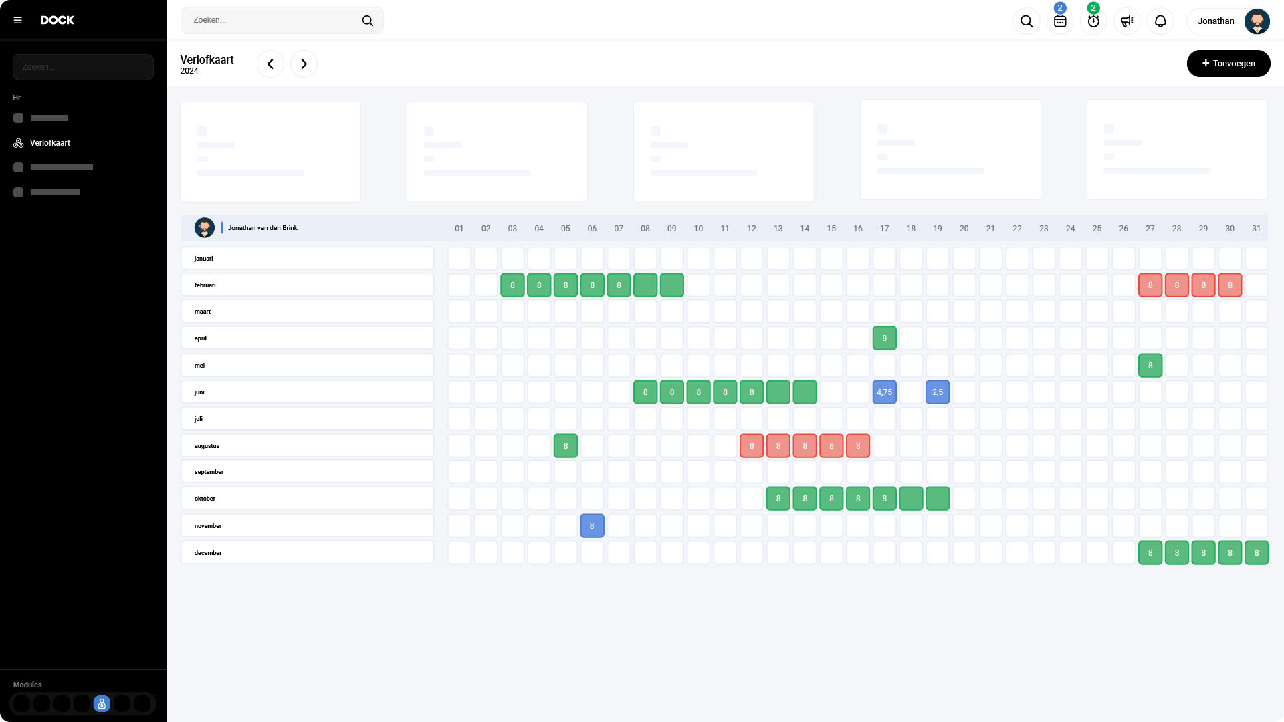1284x722 pixels.
Task: Select the highlighted blue HR module icon
Action: [x=102, y=703]
